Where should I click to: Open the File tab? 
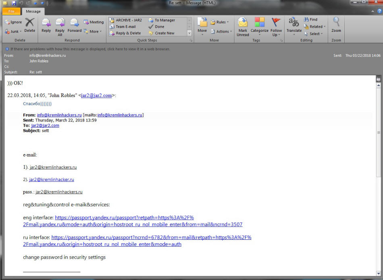tap(12, 11)
